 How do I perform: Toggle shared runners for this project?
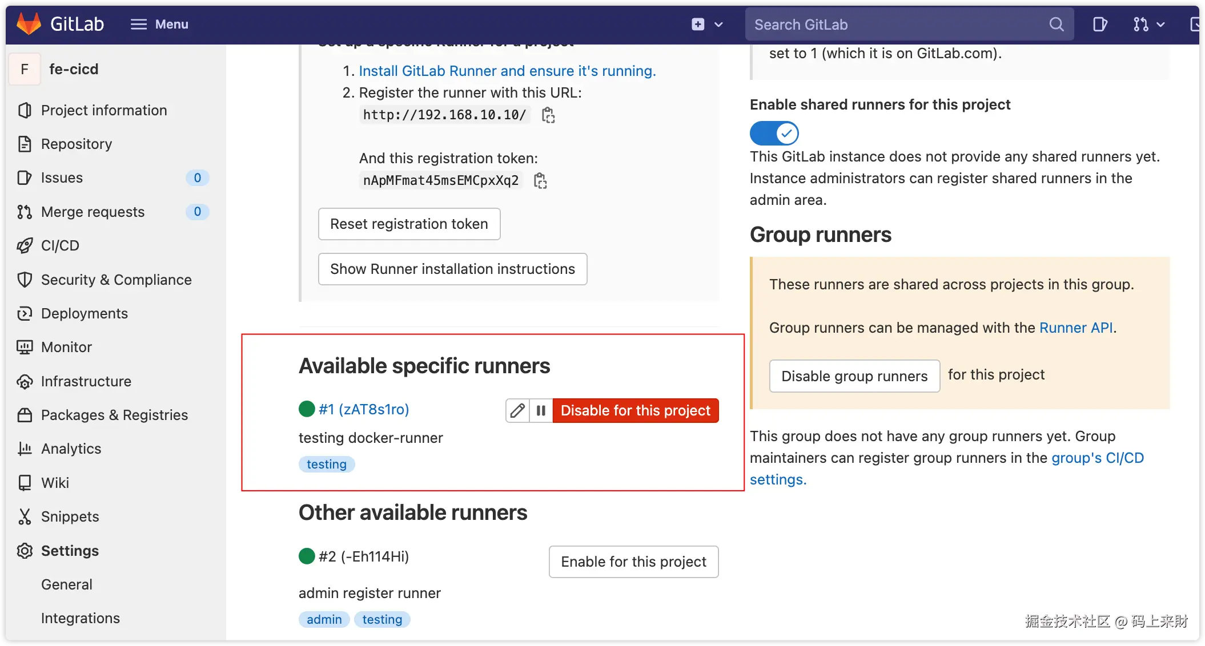774,133
